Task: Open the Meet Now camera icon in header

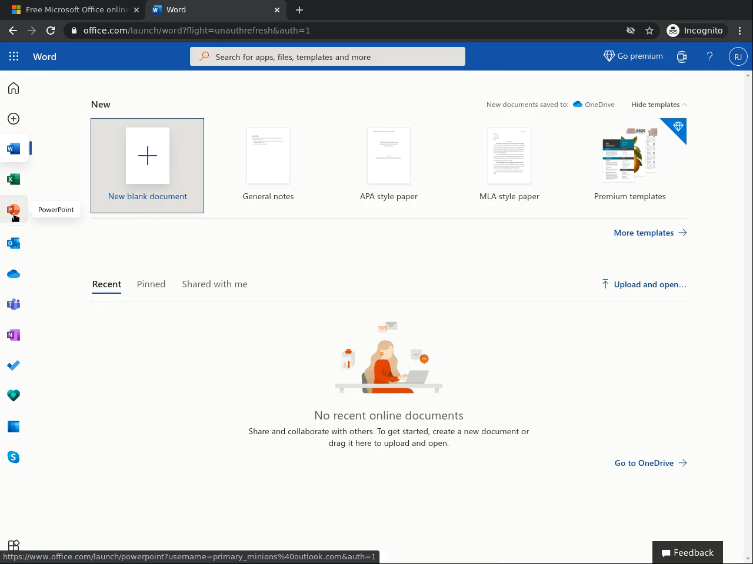Action: click(x=682, y=56)
